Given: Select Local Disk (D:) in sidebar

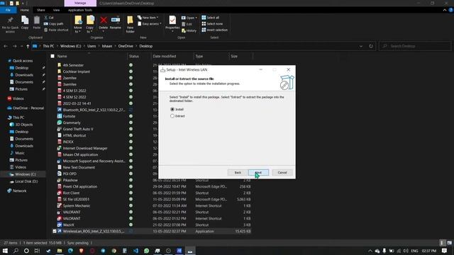Looking at the screenshot, I should tap(26, 181).
